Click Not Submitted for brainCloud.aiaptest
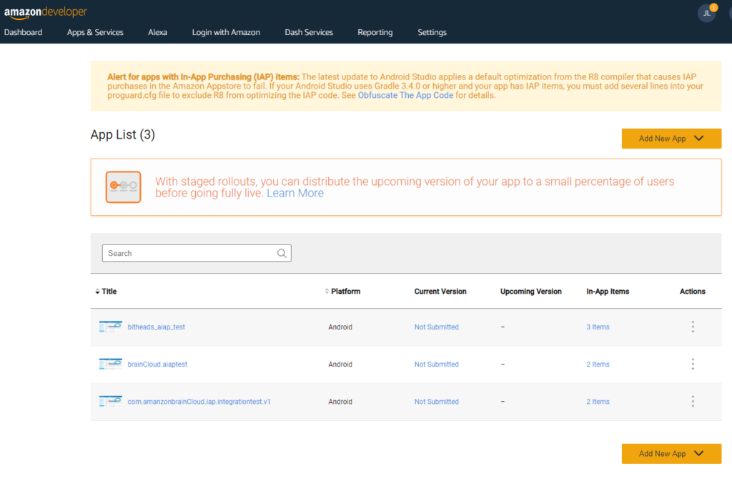The height and width of the screenshot is (481, 732). tap(437, 365)
